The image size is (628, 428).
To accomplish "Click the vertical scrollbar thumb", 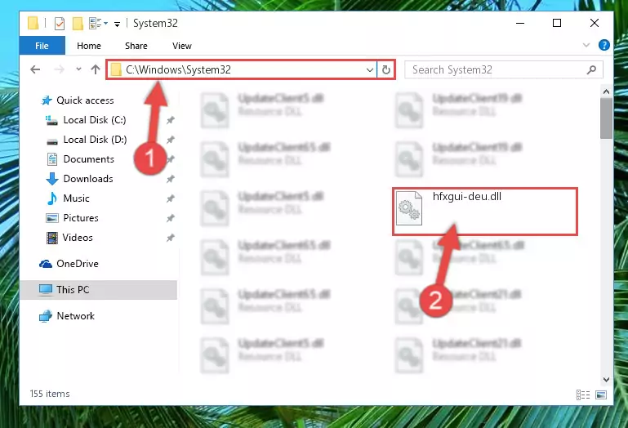I will pyautogui.click(x=607, y=118).
